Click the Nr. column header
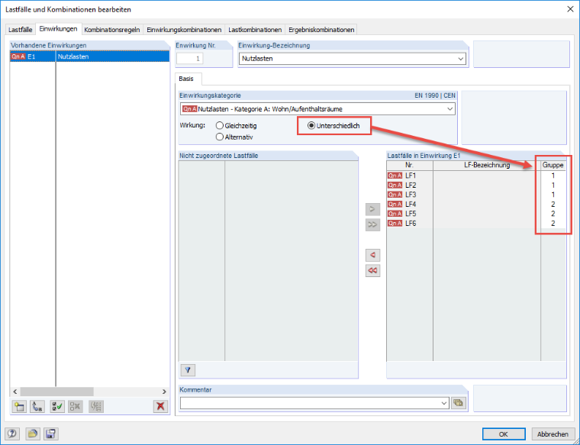The width and height of the screenshot is (580, 445). tap(410, 166)
